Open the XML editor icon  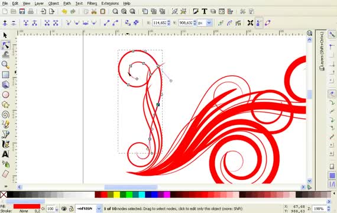pos(221,11)
